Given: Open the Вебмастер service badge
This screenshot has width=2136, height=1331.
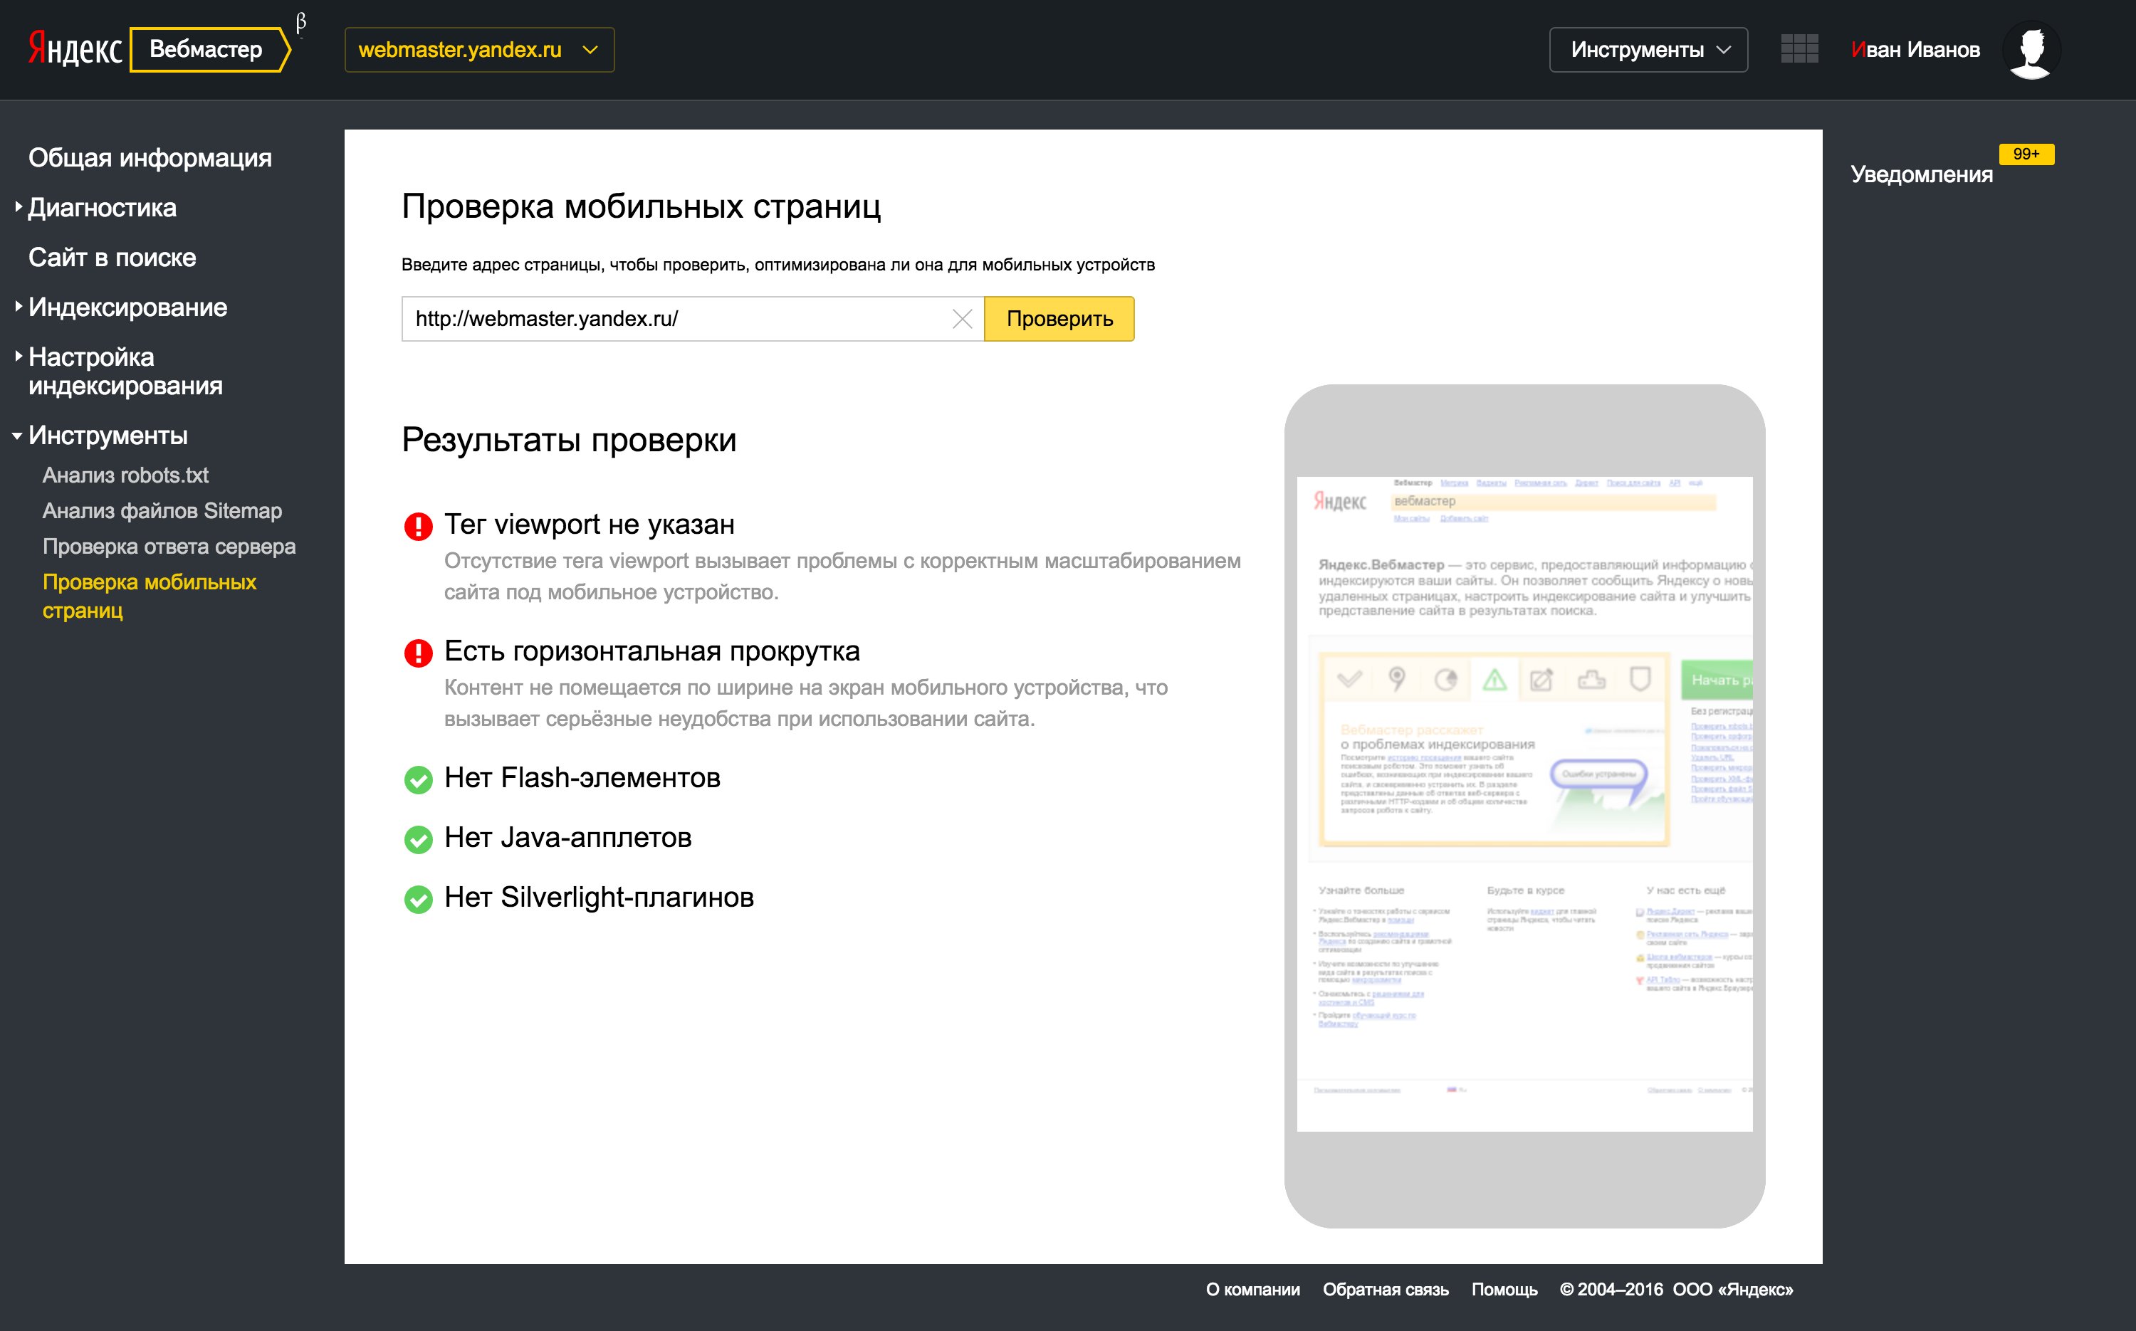Looking at the screenshot, I should point(209,49).
